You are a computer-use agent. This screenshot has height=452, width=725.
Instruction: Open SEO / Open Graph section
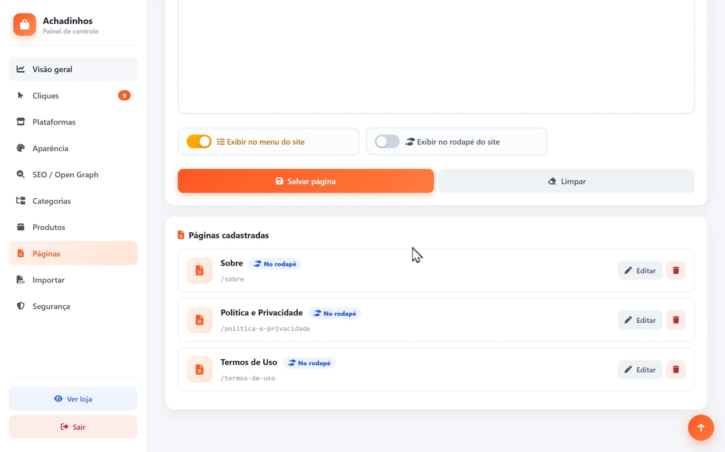point(73,174)
